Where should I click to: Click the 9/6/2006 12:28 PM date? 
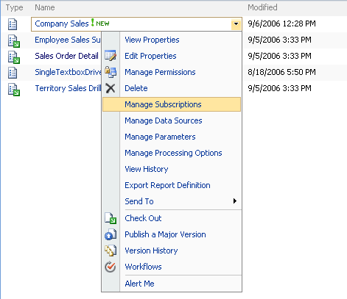tap(281, 24)
